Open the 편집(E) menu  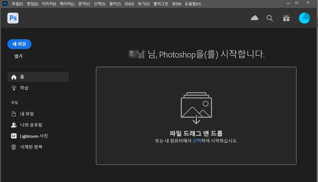pos(33,4)
